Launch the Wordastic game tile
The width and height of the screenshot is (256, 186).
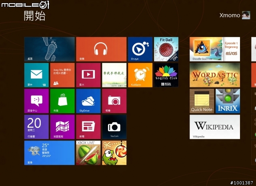(215, 75)
